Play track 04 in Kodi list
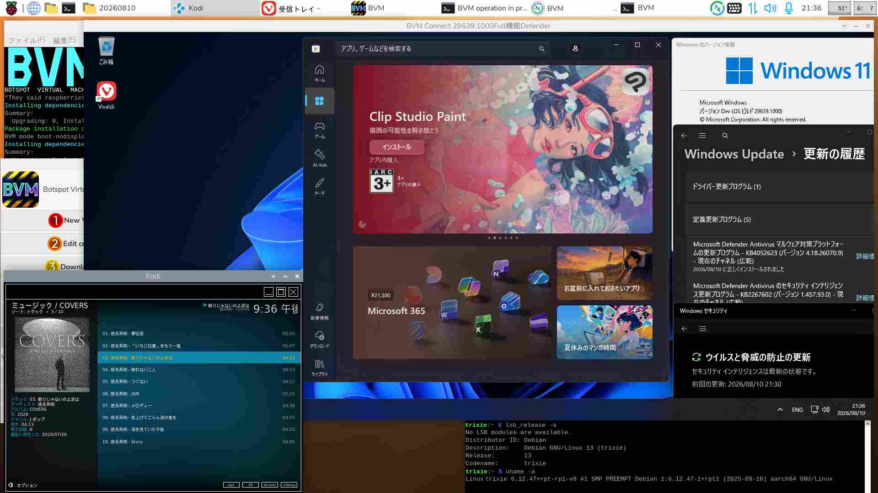The width and height of the screenshot is (878, 493). pos(198,370)
